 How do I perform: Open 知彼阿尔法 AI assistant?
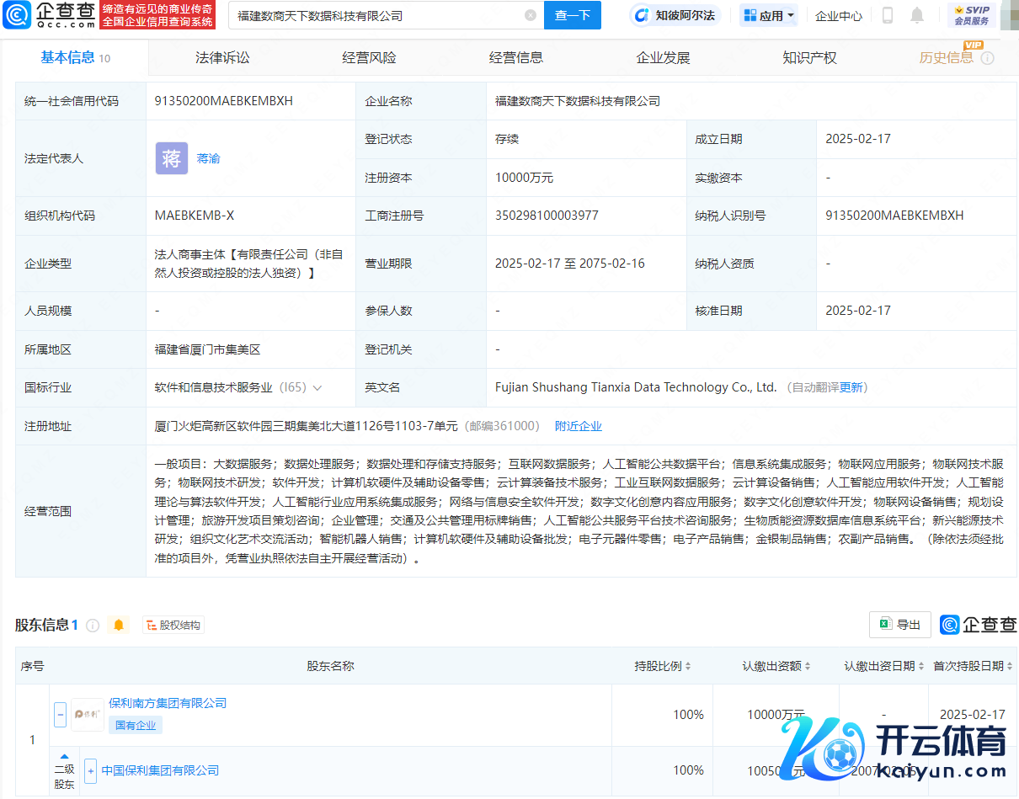click(675, 15)
